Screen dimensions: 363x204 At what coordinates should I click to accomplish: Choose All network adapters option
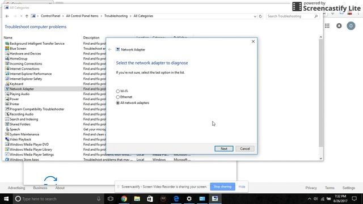118,103
